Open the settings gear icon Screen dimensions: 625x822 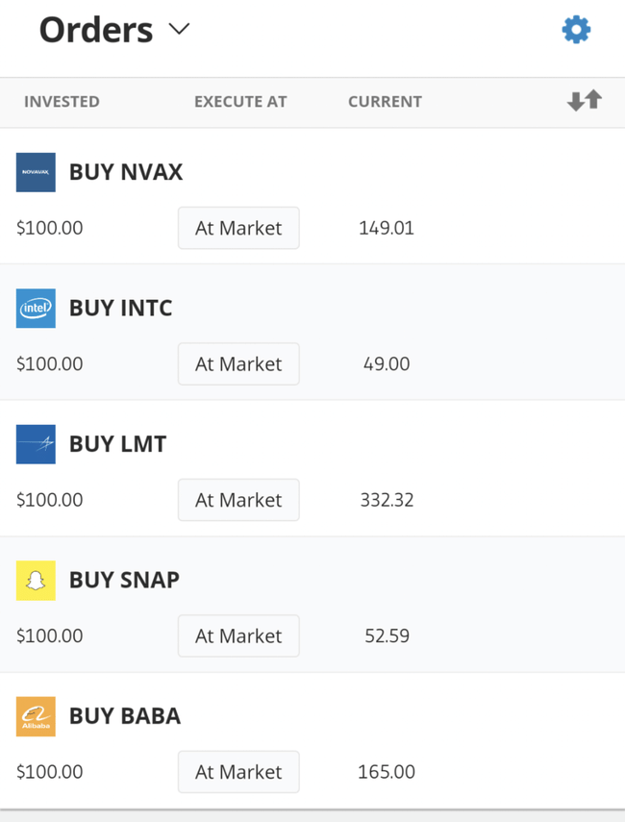click(x=576, y=30)
